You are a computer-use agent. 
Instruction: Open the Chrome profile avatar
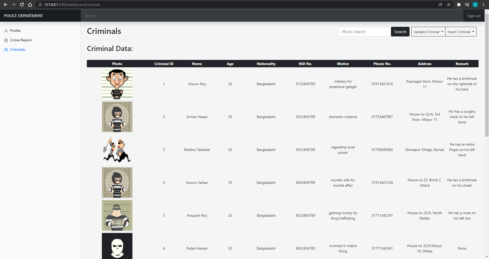tap(475, 5)
